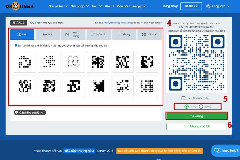Viewport: 240px width, 160px height.
Task: Select the PNG format radio button
Action: coord(186,107)
